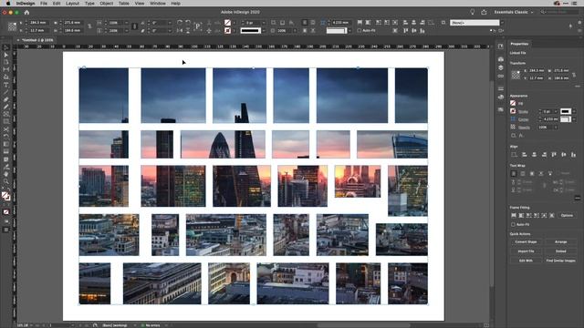Select the Rectangle Frame tool

[x=6, y=114]
